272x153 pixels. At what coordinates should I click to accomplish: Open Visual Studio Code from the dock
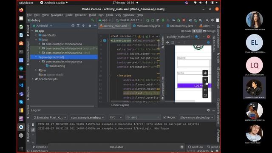[21, 85]
